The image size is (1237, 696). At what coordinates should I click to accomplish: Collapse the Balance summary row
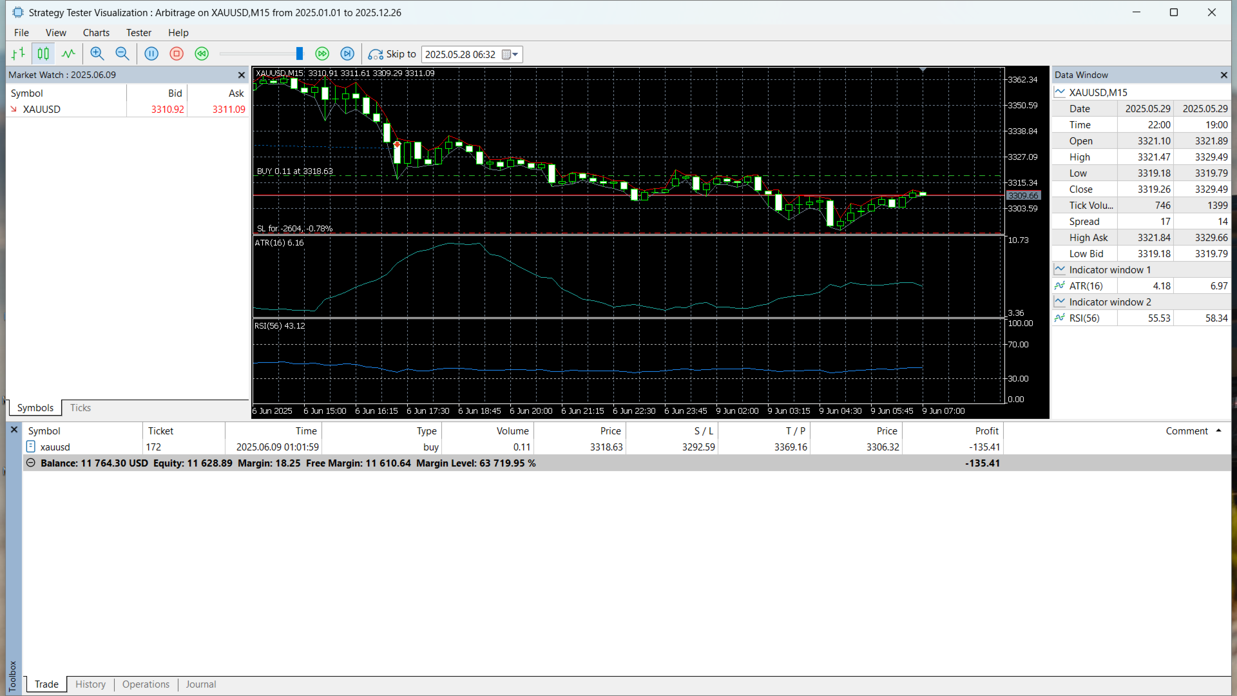(30, 463)
